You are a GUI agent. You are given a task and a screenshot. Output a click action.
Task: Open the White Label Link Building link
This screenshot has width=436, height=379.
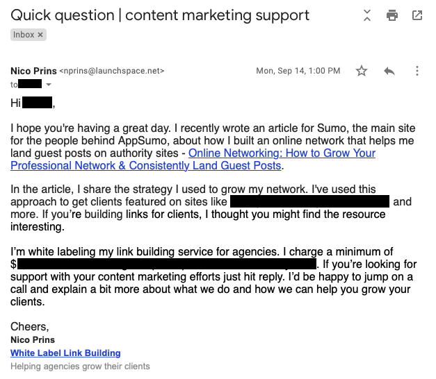tap(65, 353)
